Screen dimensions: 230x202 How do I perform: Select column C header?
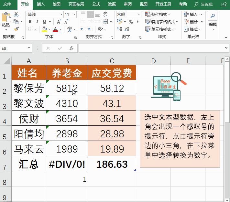pos(112,61)
